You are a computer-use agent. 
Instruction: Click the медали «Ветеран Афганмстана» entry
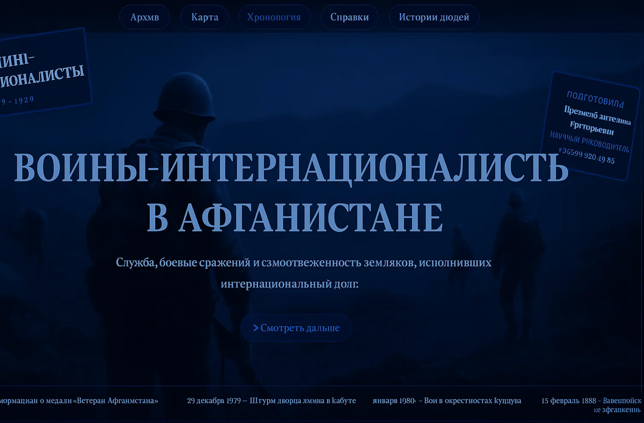[x=79, y=400]
